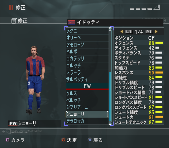Viewport: 169px width, 148px height.
Task: Click the L1 previous page icon
Action: click(129, 32)
